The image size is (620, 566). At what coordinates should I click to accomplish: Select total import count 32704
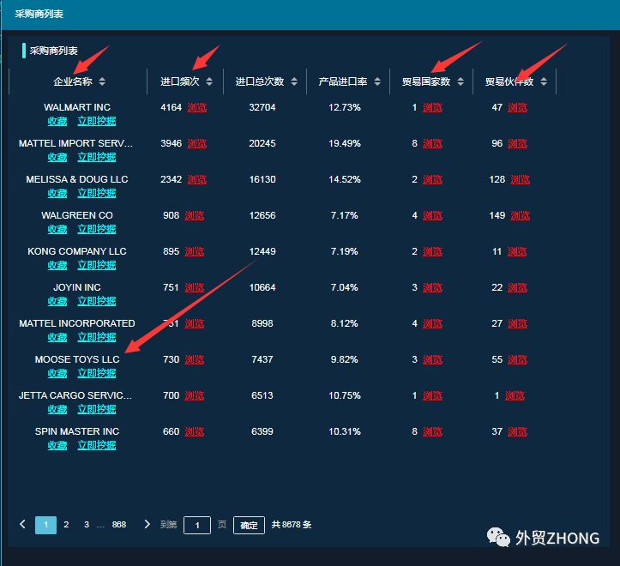[262, 107]
